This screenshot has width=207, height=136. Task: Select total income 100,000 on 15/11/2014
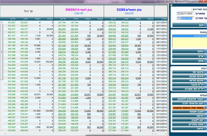(49, 62)
